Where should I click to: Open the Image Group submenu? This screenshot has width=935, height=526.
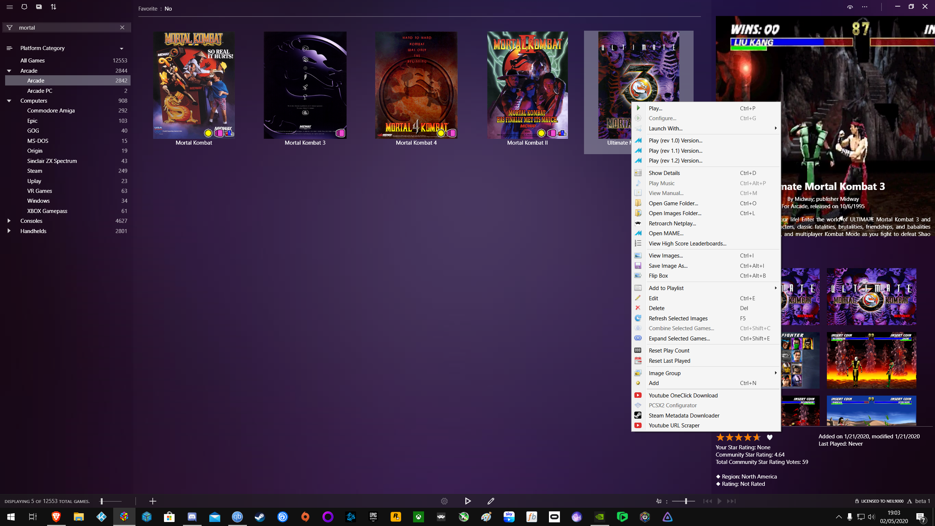(706, 373)
